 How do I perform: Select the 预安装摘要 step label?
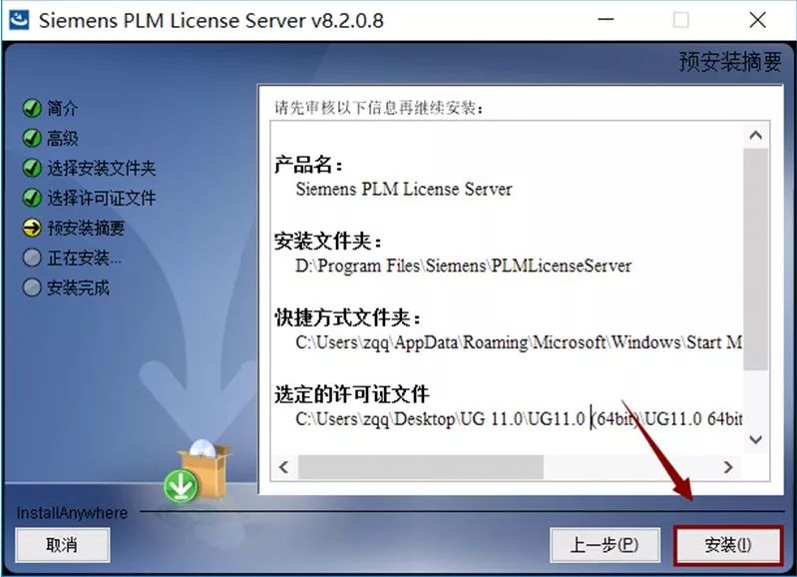(86, 228)
